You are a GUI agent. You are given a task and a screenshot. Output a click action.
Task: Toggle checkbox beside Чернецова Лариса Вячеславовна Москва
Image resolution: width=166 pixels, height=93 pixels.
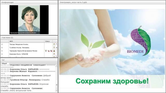tap(2, 51)
